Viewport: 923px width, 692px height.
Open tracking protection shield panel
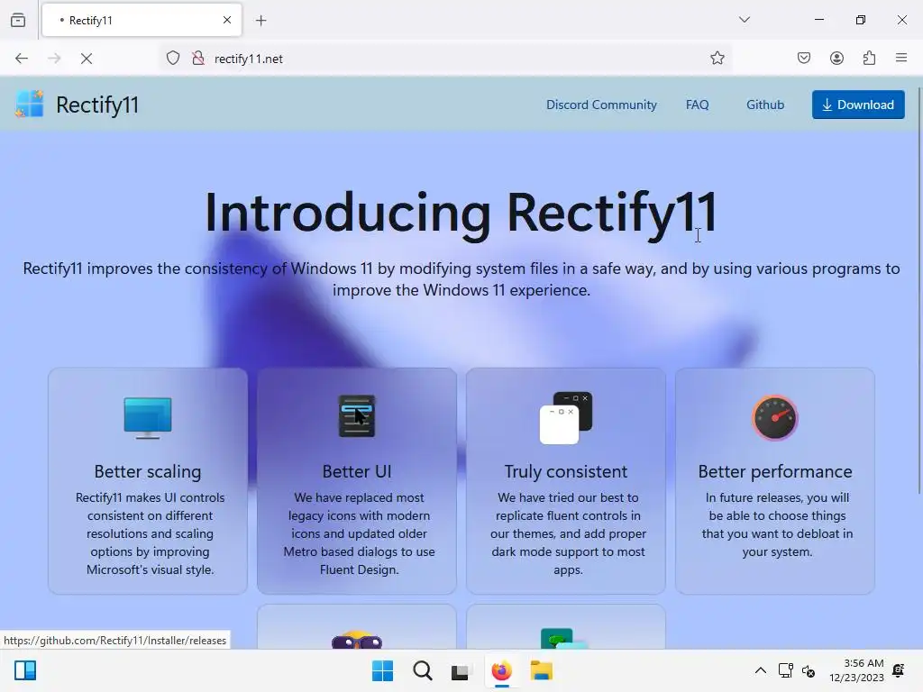pos(173,59)
